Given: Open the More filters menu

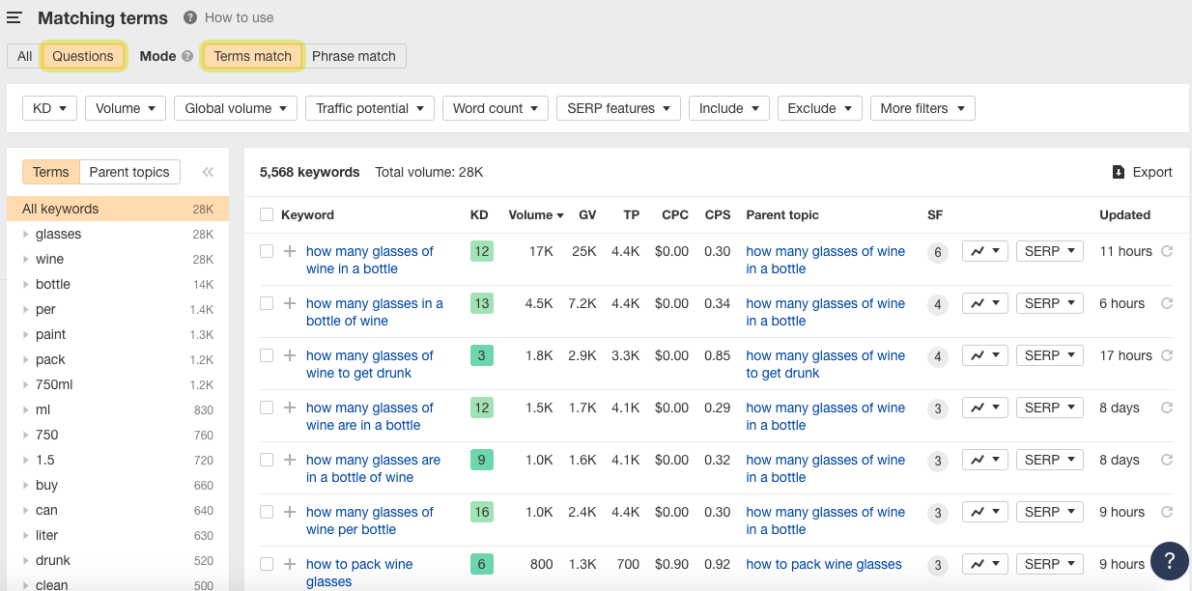Looking at the screenshot, I should pos(922,108).
